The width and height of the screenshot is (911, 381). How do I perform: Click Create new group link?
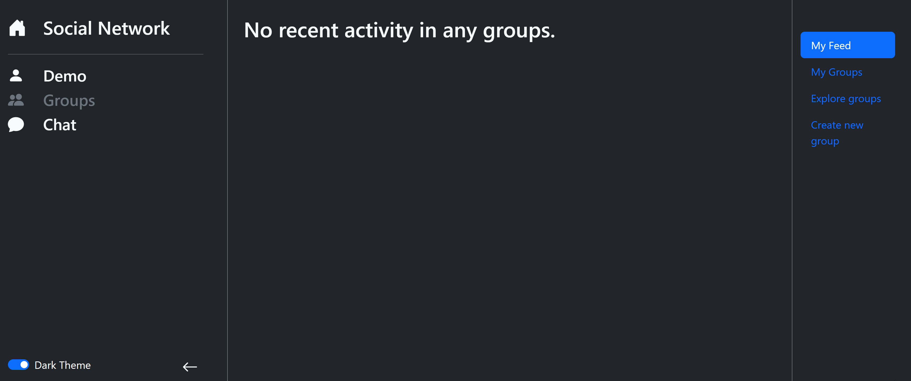837,133
